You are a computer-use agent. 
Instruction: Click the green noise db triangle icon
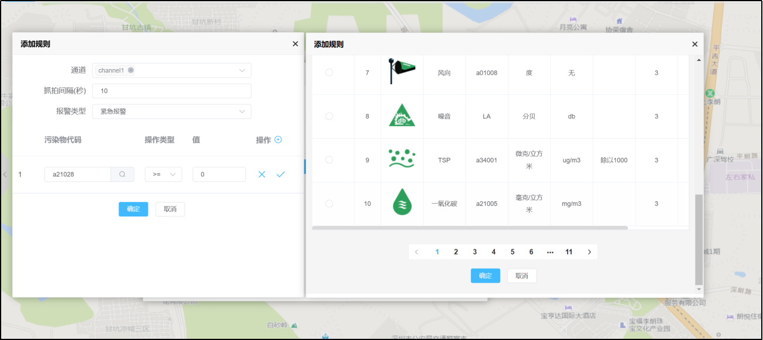click(x=401, y=116)
